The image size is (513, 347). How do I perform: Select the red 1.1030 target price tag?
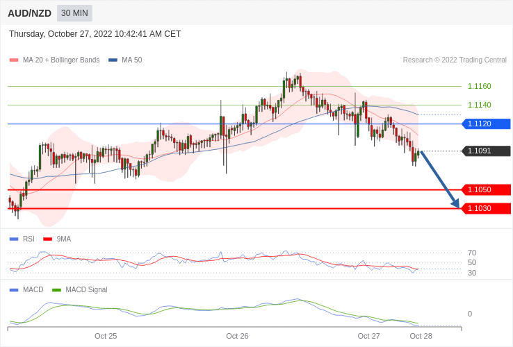(x=486, y=208)
